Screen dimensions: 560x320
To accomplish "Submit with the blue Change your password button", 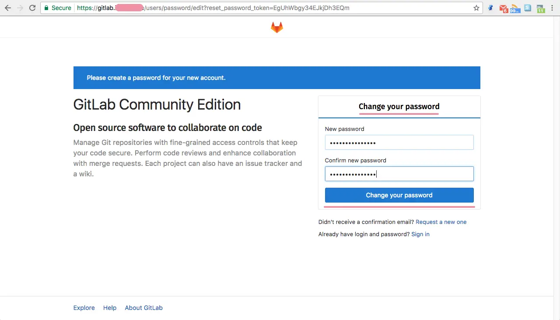I will (x=399, y=195).
